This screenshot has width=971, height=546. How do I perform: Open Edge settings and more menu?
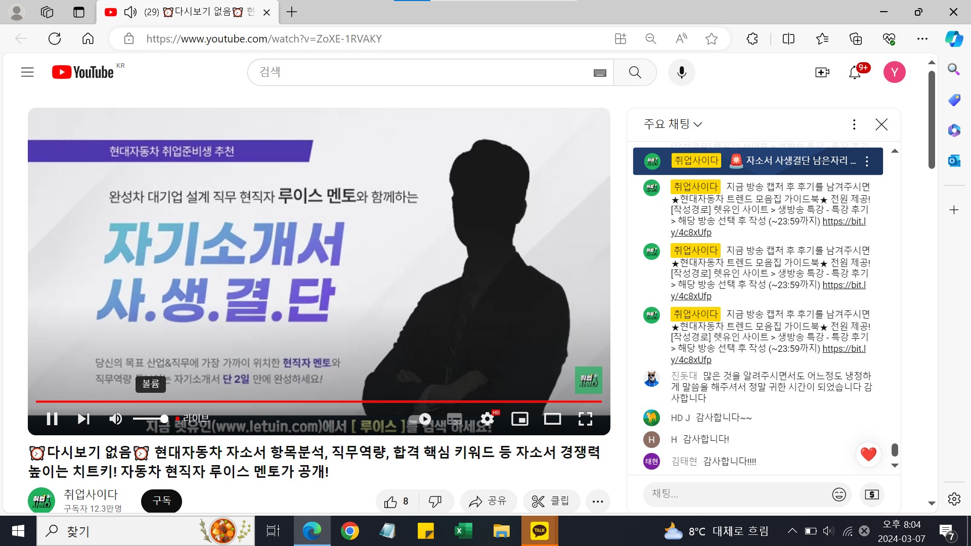click(922, 38)
